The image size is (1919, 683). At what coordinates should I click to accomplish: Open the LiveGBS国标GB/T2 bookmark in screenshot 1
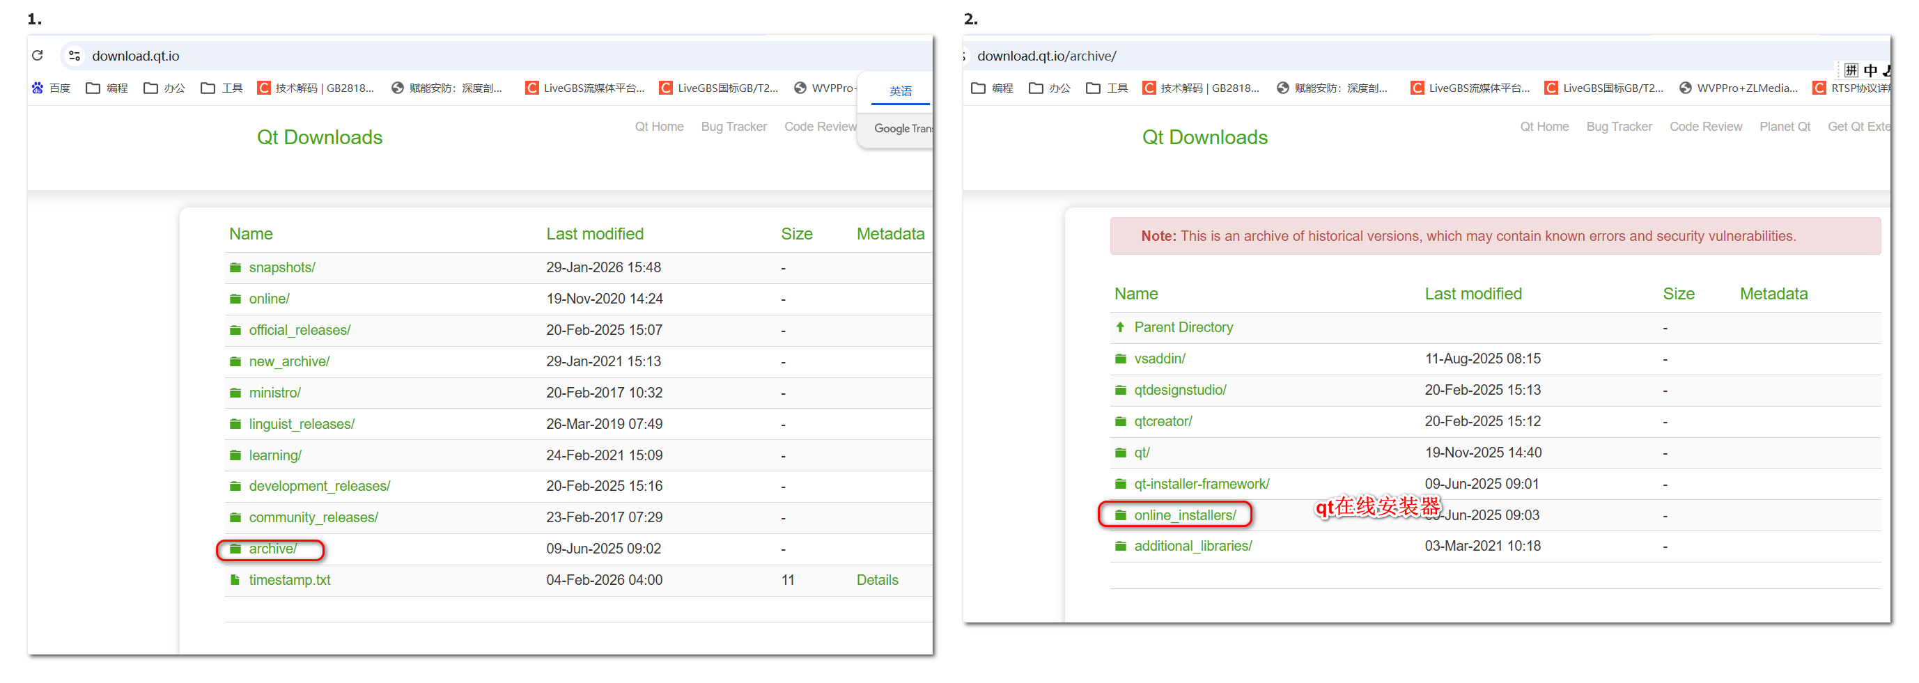pyautogui.click(x=719, y=88)
